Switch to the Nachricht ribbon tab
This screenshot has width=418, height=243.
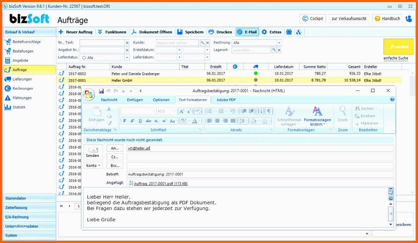click(109, 100)
